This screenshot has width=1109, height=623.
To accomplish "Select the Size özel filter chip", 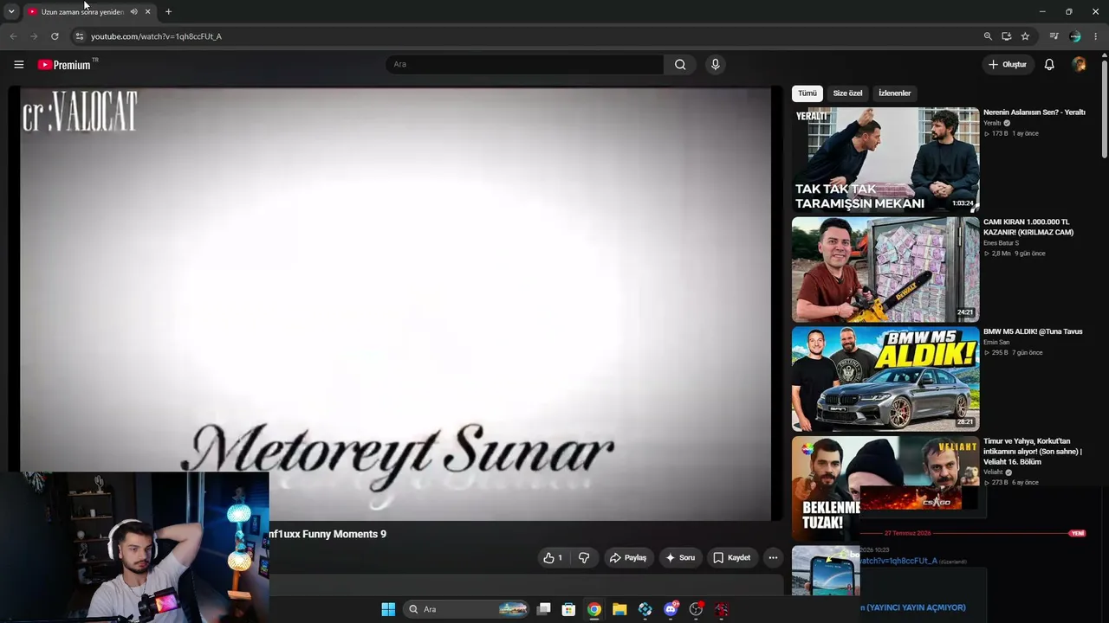I will pos(847,93).
